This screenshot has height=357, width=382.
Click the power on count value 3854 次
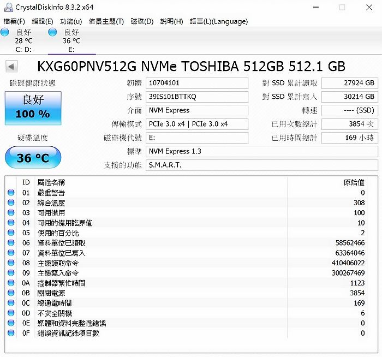[350, 124]
